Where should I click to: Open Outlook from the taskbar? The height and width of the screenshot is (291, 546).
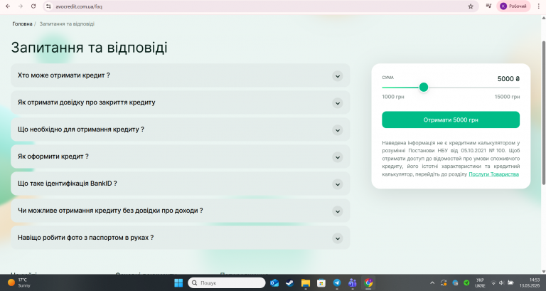274,282
